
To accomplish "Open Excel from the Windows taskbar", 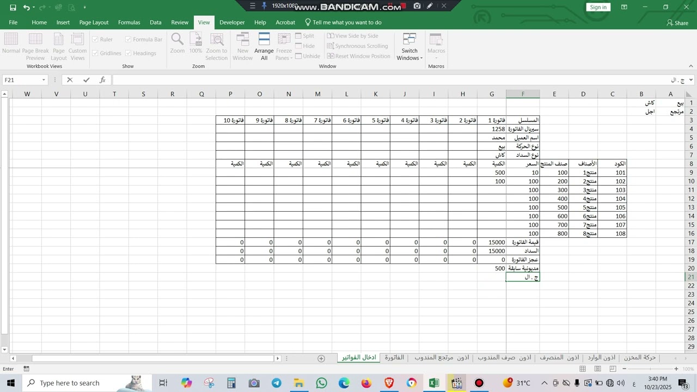I will coord(434,383).
